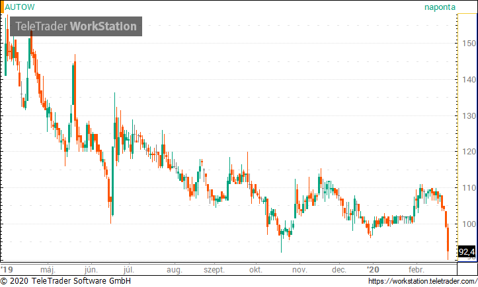Click the 150 price axis label

click(x=469, y=44)
